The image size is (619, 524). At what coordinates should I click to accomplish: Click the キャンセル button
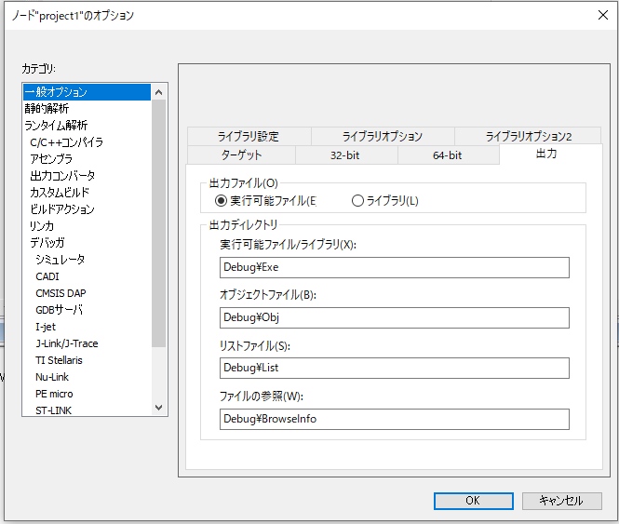click(x=562, y=501)
